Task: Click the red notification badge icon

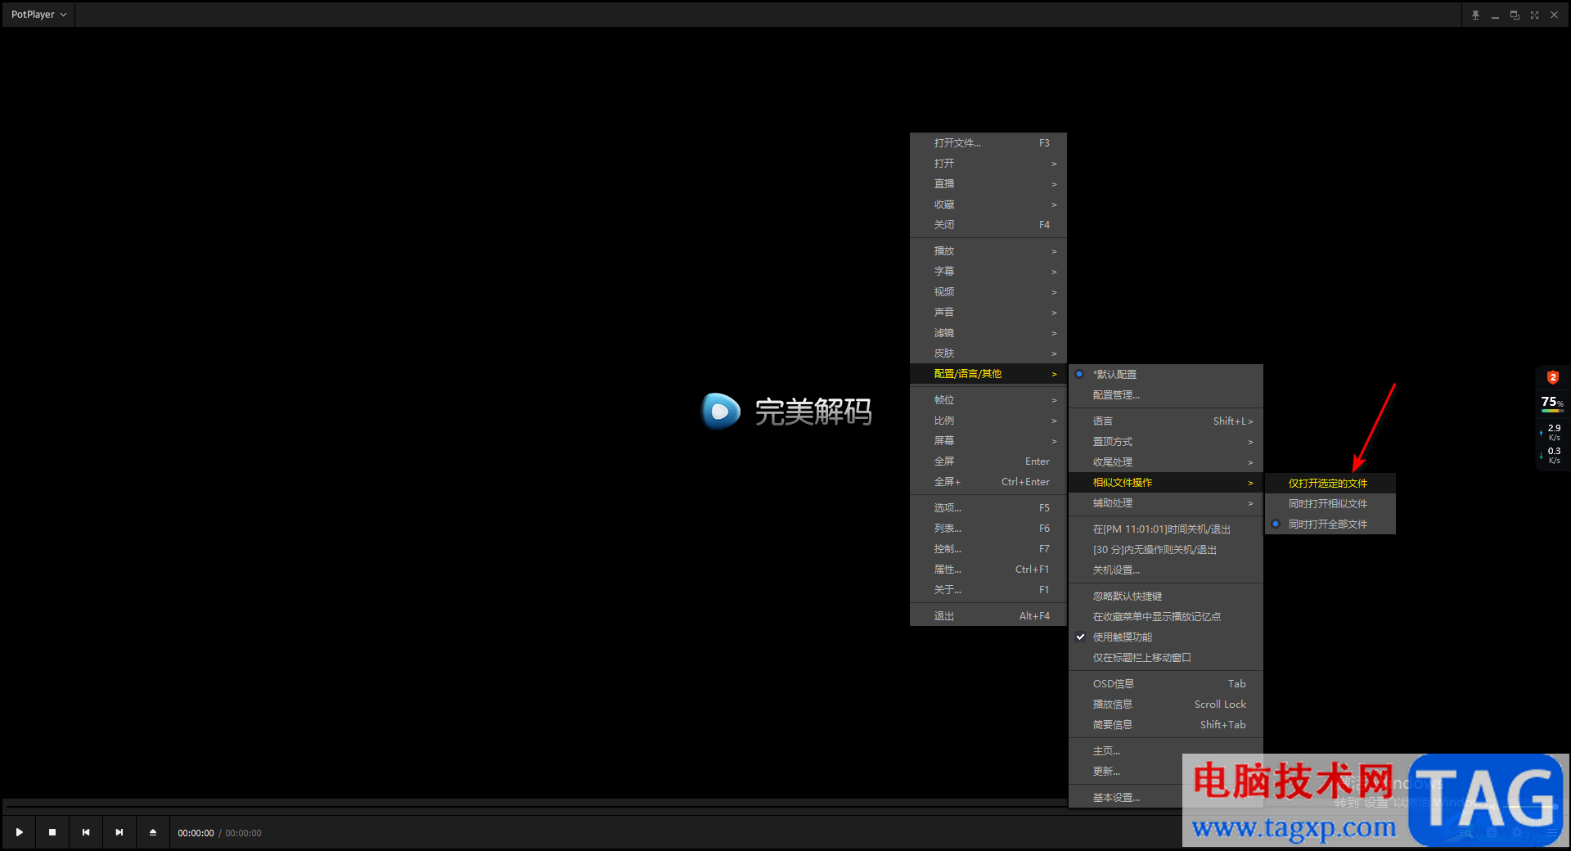Action: coord(1552,377)
